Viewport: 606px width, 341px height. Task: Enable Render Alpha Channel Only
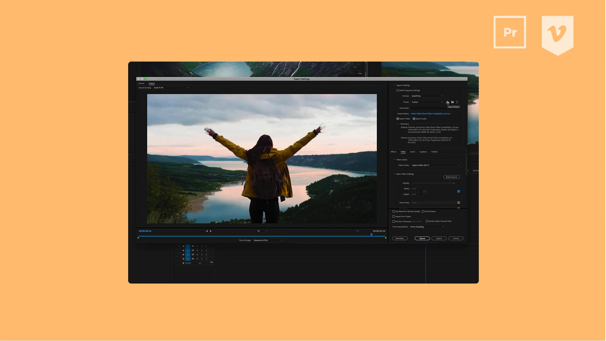[427, 221]
